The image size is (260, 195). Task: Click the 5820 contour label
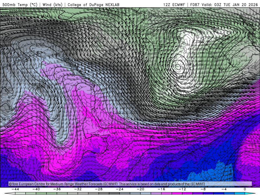[x=178, y=139]
